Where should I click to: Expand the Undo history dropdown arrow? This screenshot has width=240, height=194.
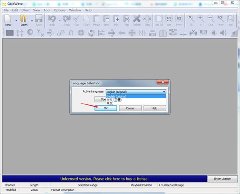point(60,20)
